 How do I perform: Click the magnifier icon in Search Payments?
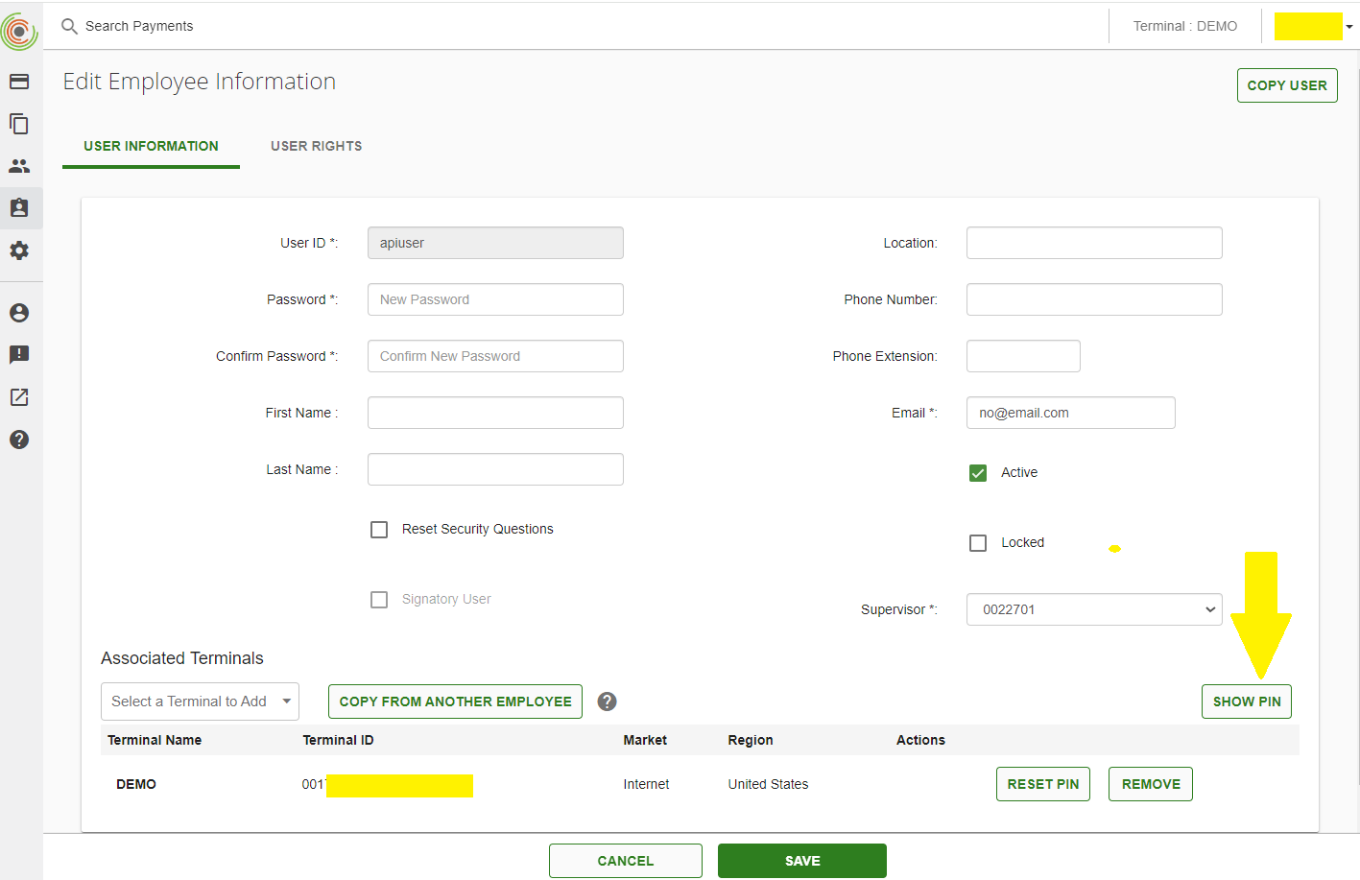[x=69, y=26]
